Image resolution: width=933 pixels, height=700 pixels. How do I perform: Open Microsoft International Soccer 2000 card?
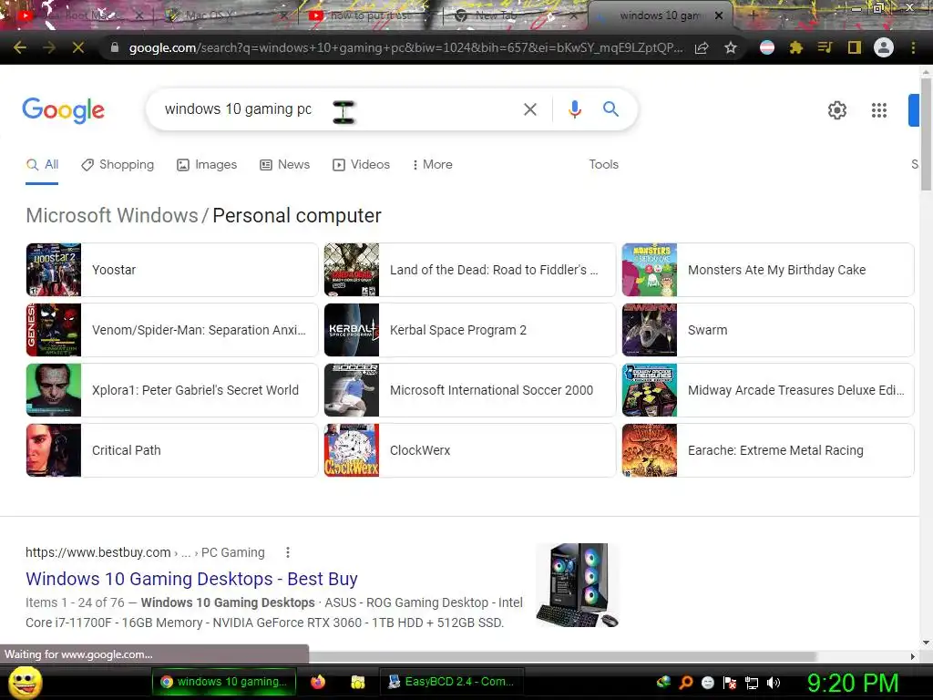[x=470, y=390]
